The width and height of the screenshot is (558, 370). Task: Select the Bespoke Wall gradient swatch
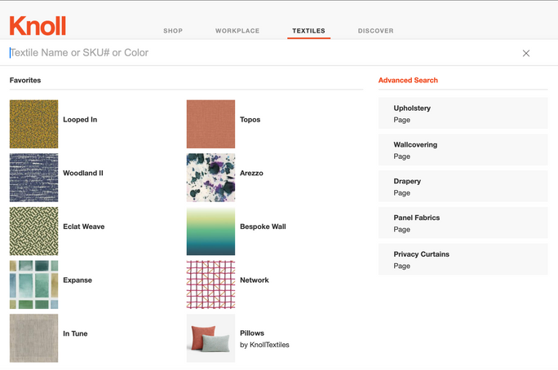coord(210,231)
